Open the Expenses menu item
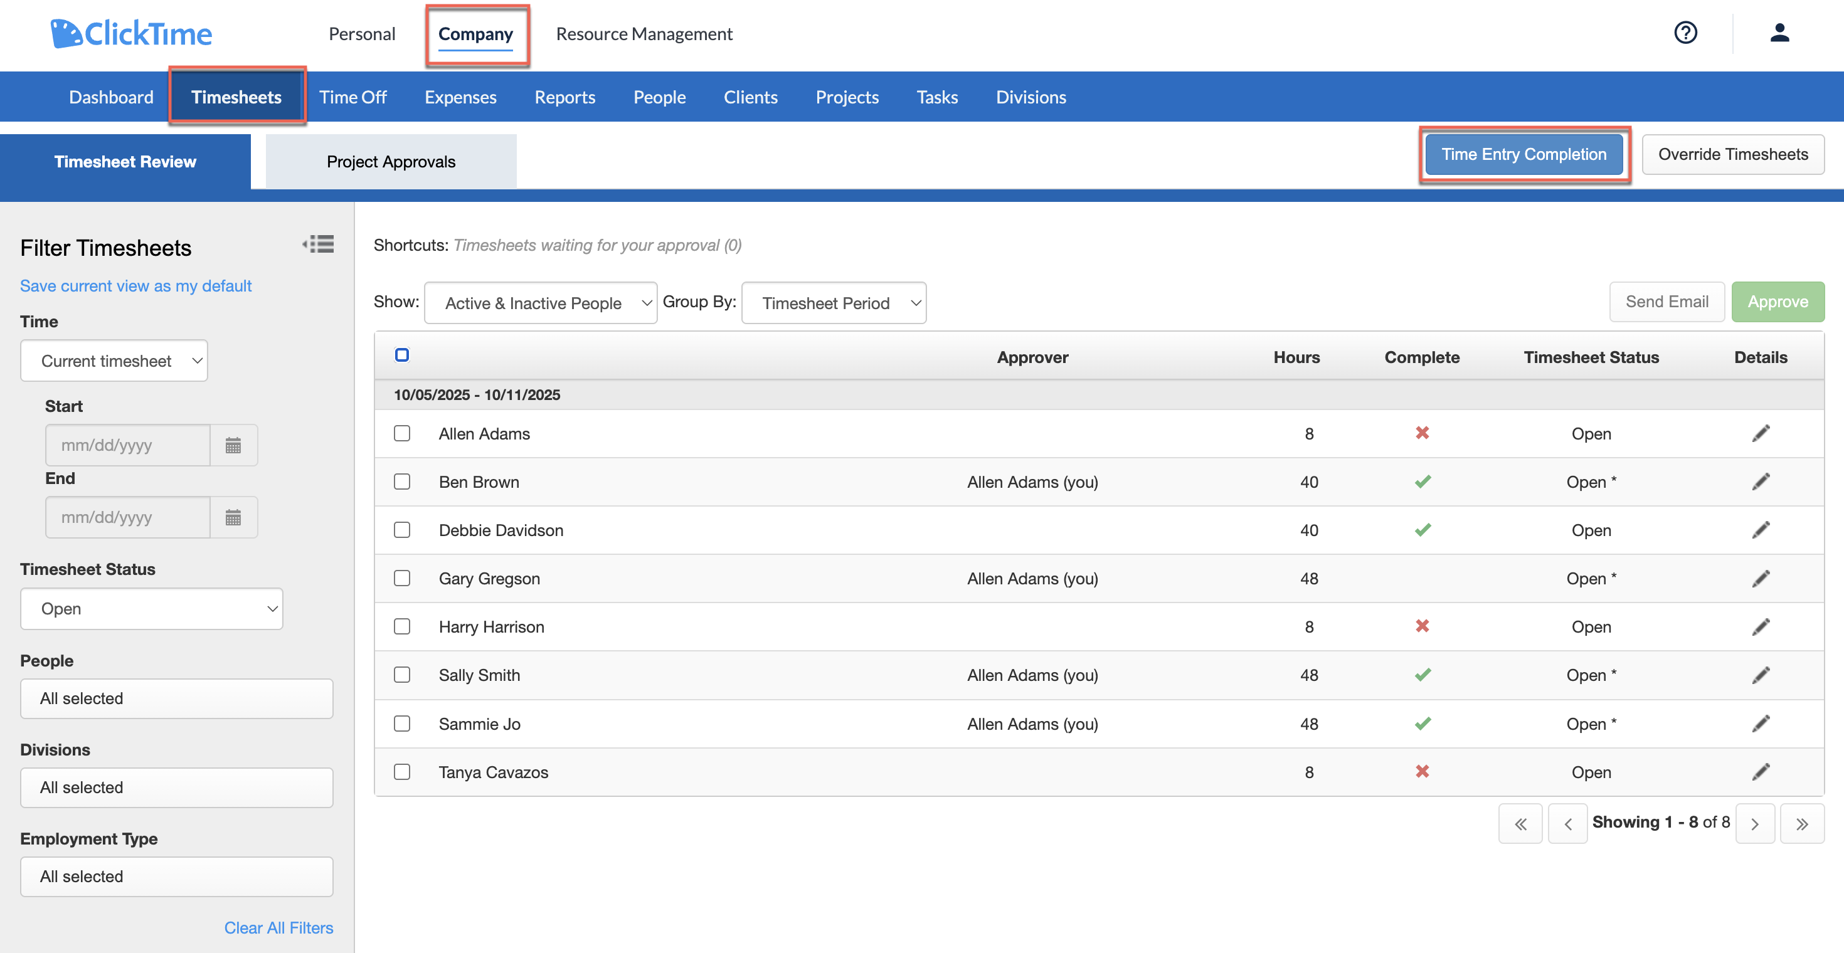 460,97
